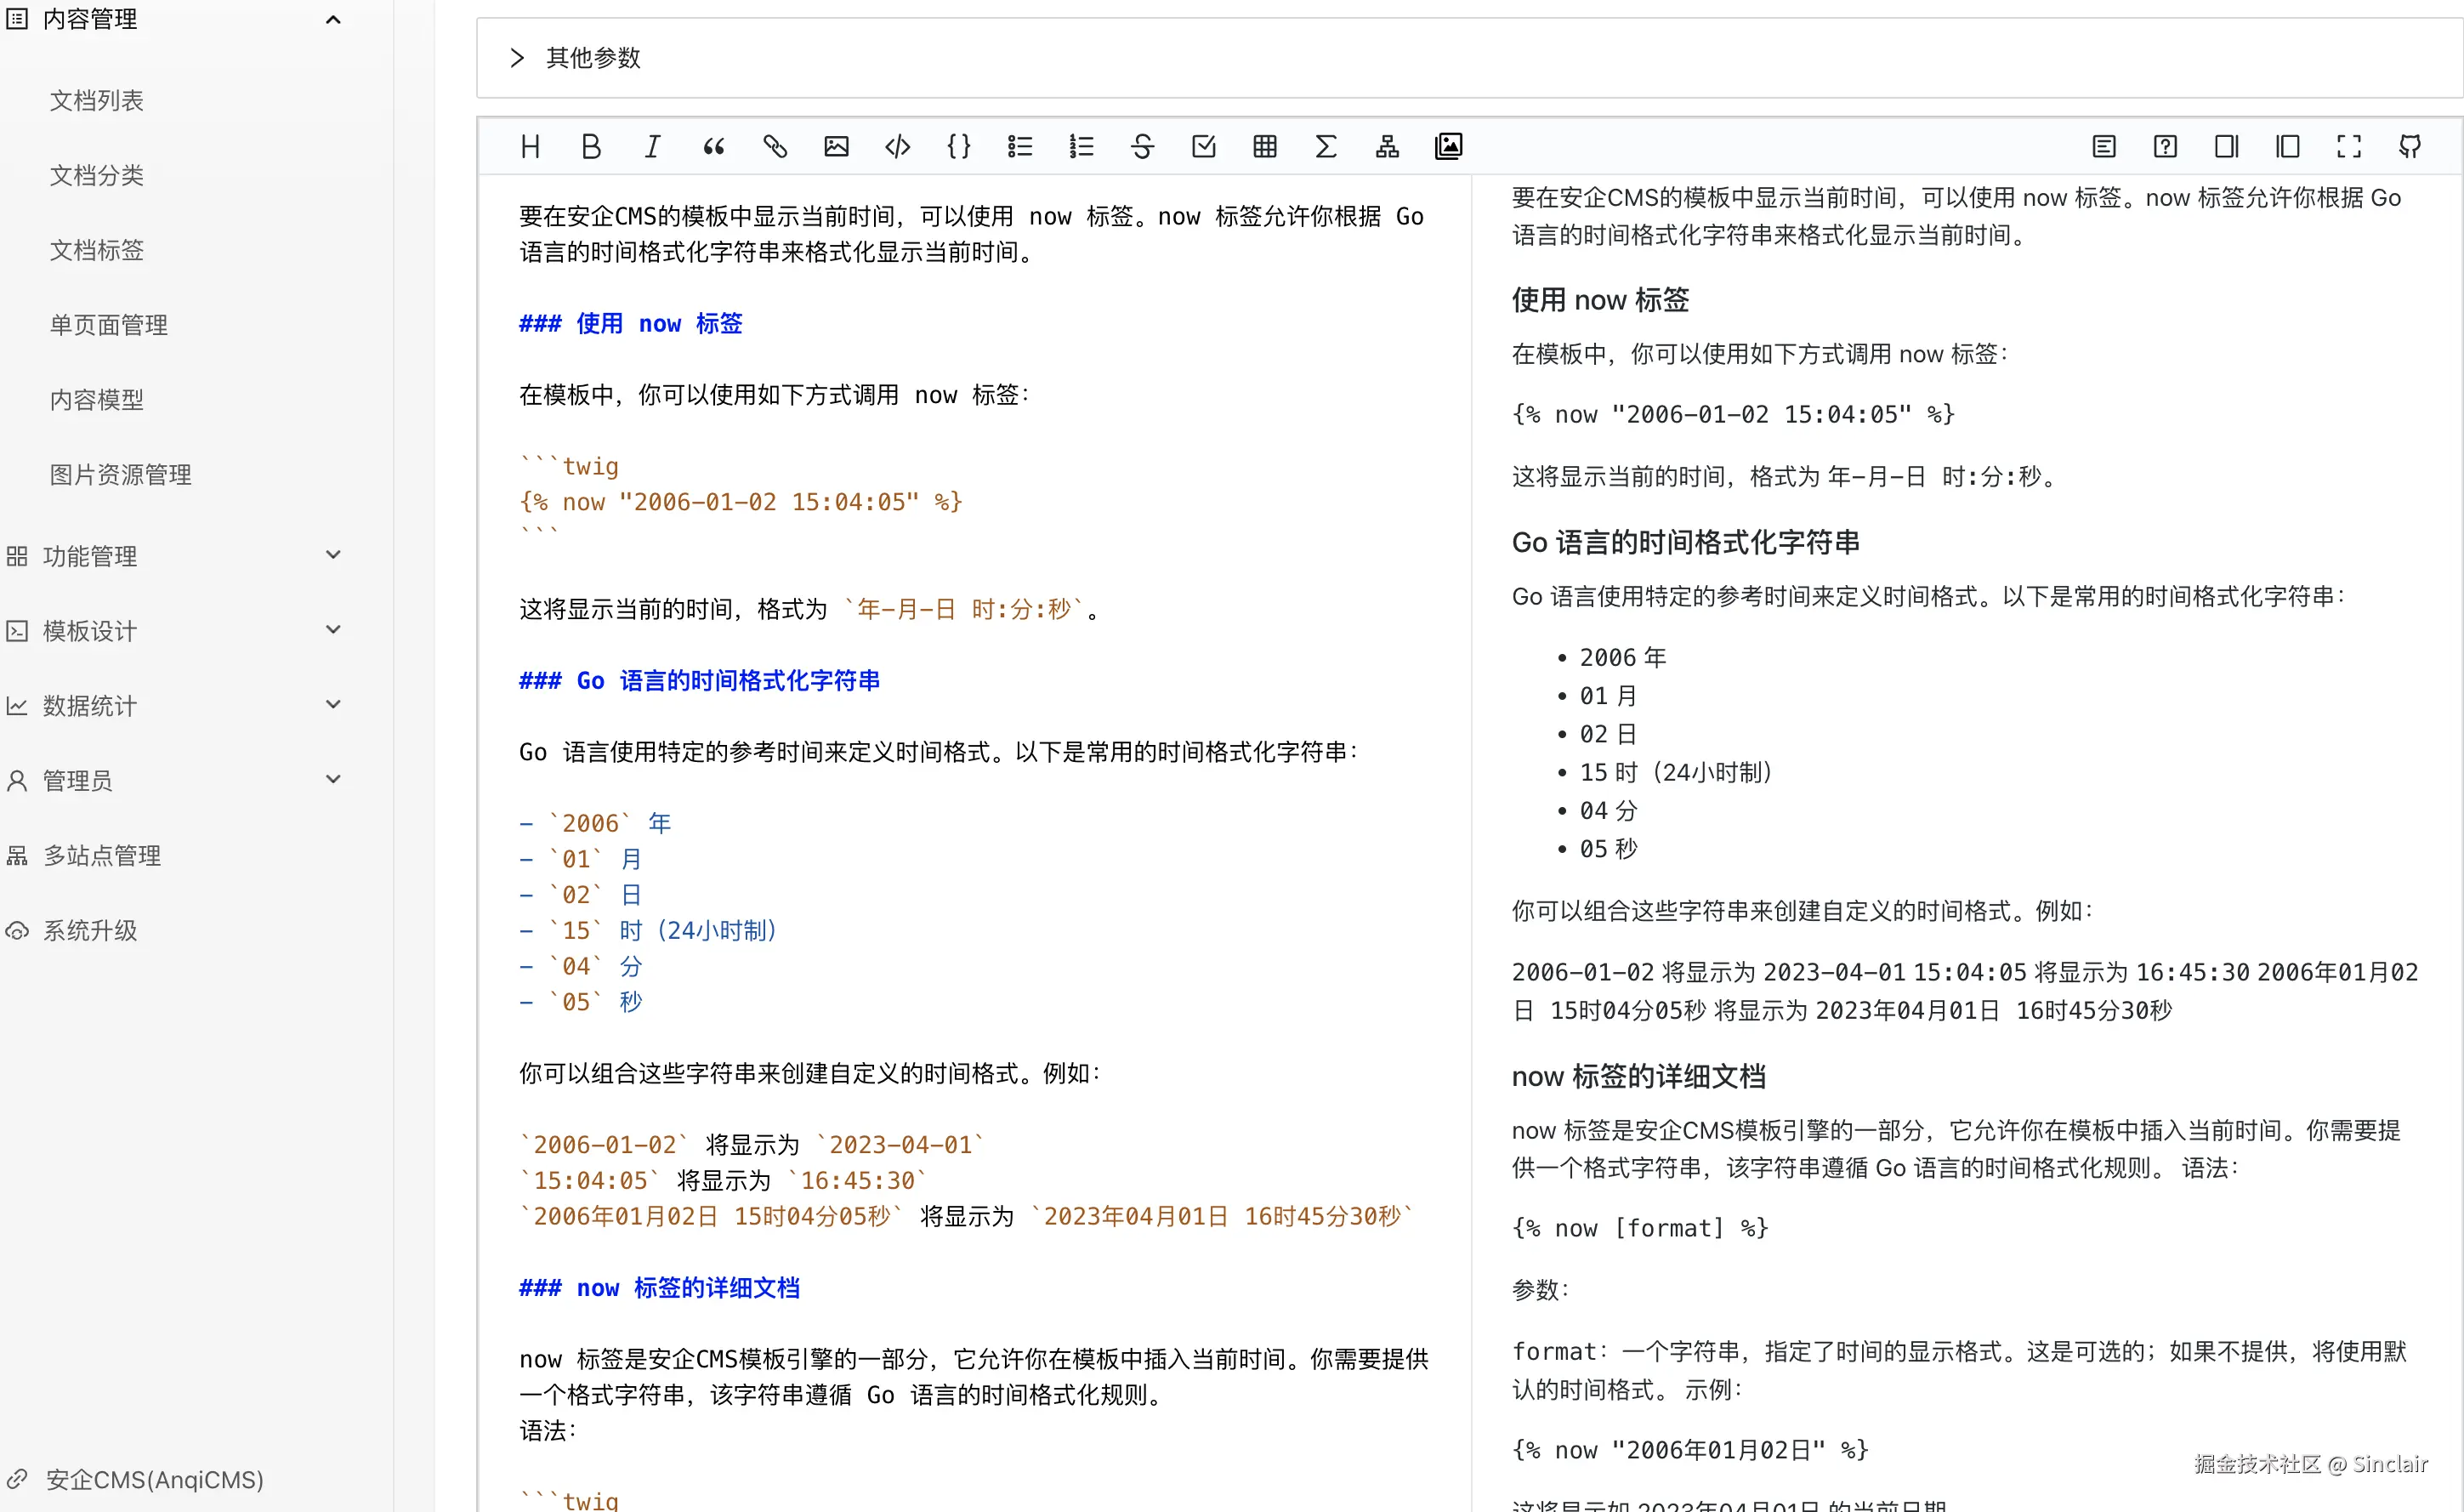
Task: Switch to edit-only view layout
Action: click(x=2226, y=147)
